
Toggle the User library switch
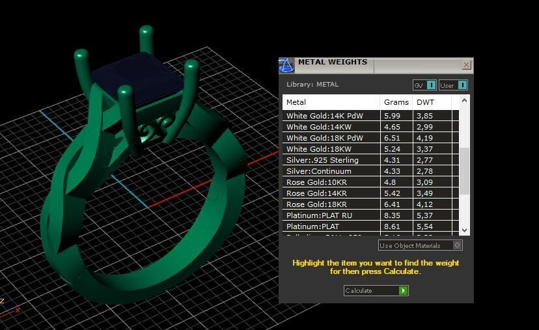pyautogui.click(x=453, y=85)
